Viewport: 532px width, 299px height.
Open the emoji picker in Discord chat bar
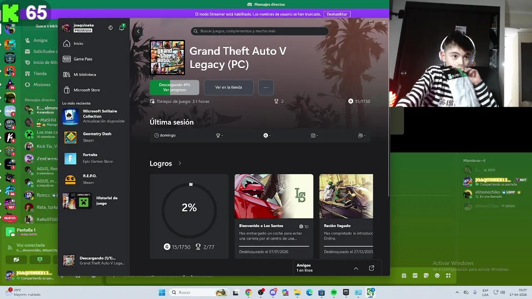click(437, 276)
